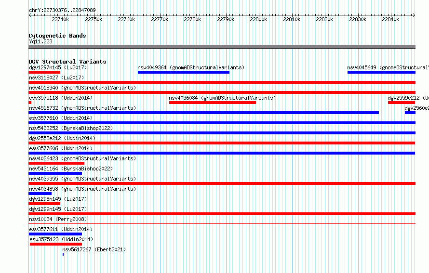The image size is (429, 273).
Task: Open the nsv4045649 variant label
Action: click(388, 67)
